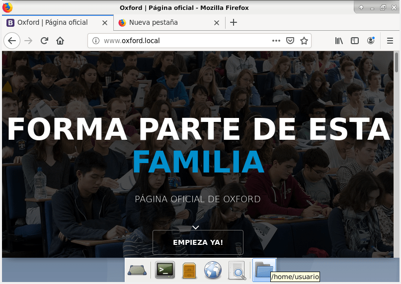The height and width of the screenshot is (284, 401).
Task: Click the page vertical scrollbar
Action: [397, 149]
